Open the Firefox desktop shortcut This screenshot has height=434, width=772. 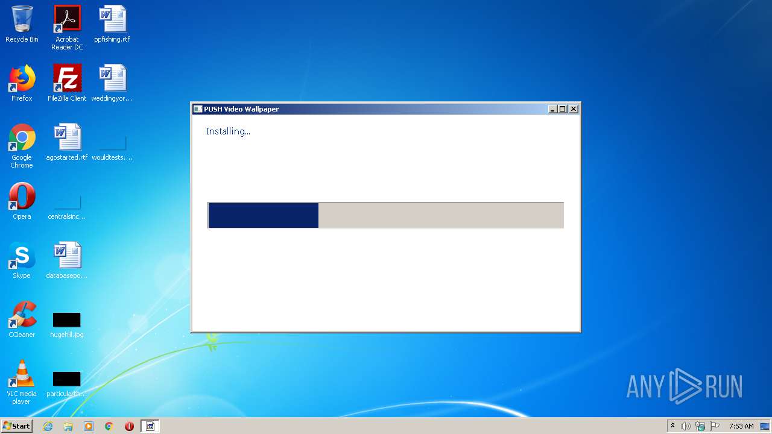(22, 83)
